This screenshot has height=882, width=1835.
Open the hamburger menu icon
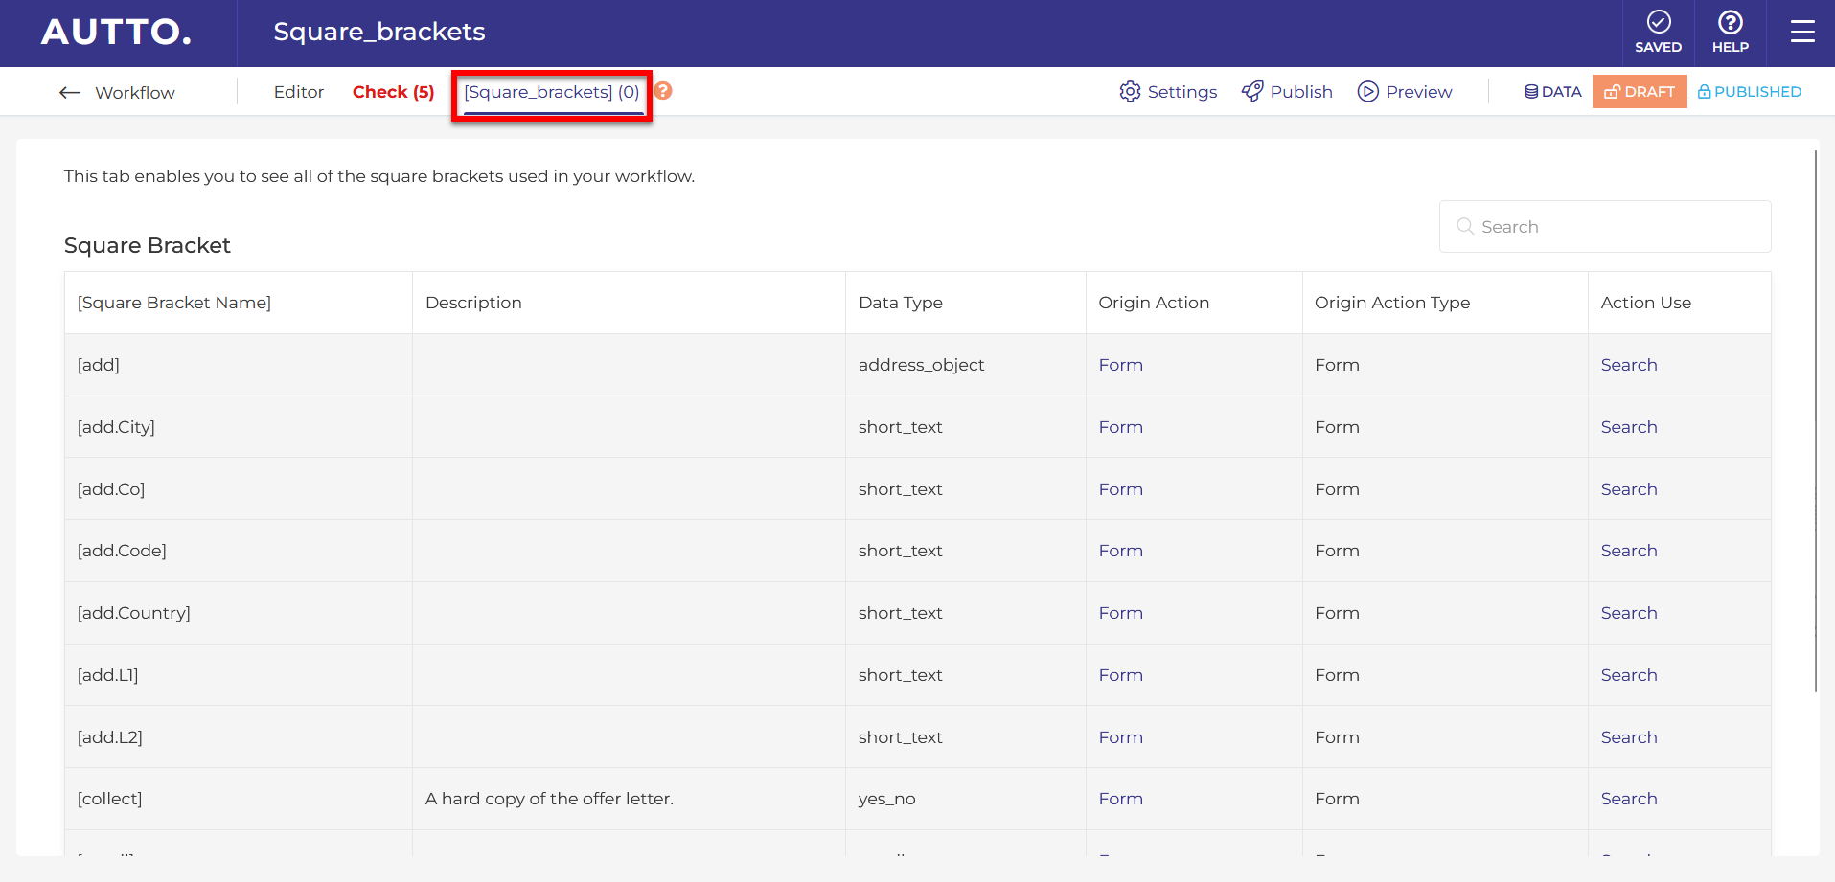click(x=1801, y=33)
